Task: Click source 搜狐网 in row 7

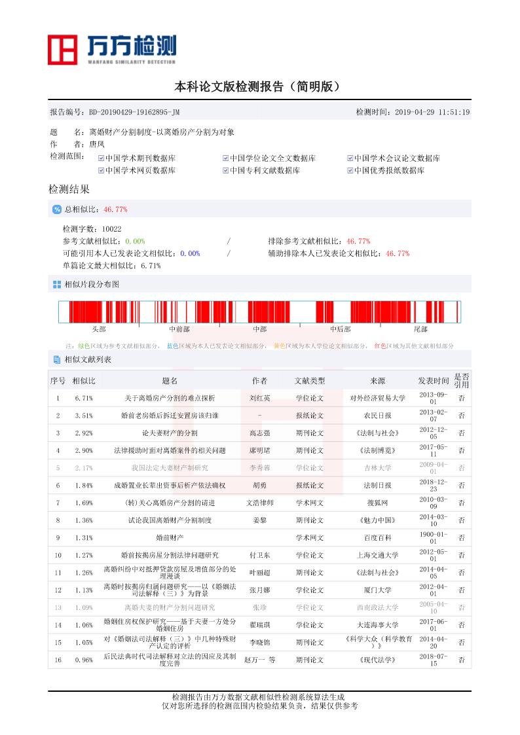Action: 377,503
